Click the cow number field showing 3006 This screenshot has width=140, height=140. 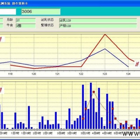41,12
